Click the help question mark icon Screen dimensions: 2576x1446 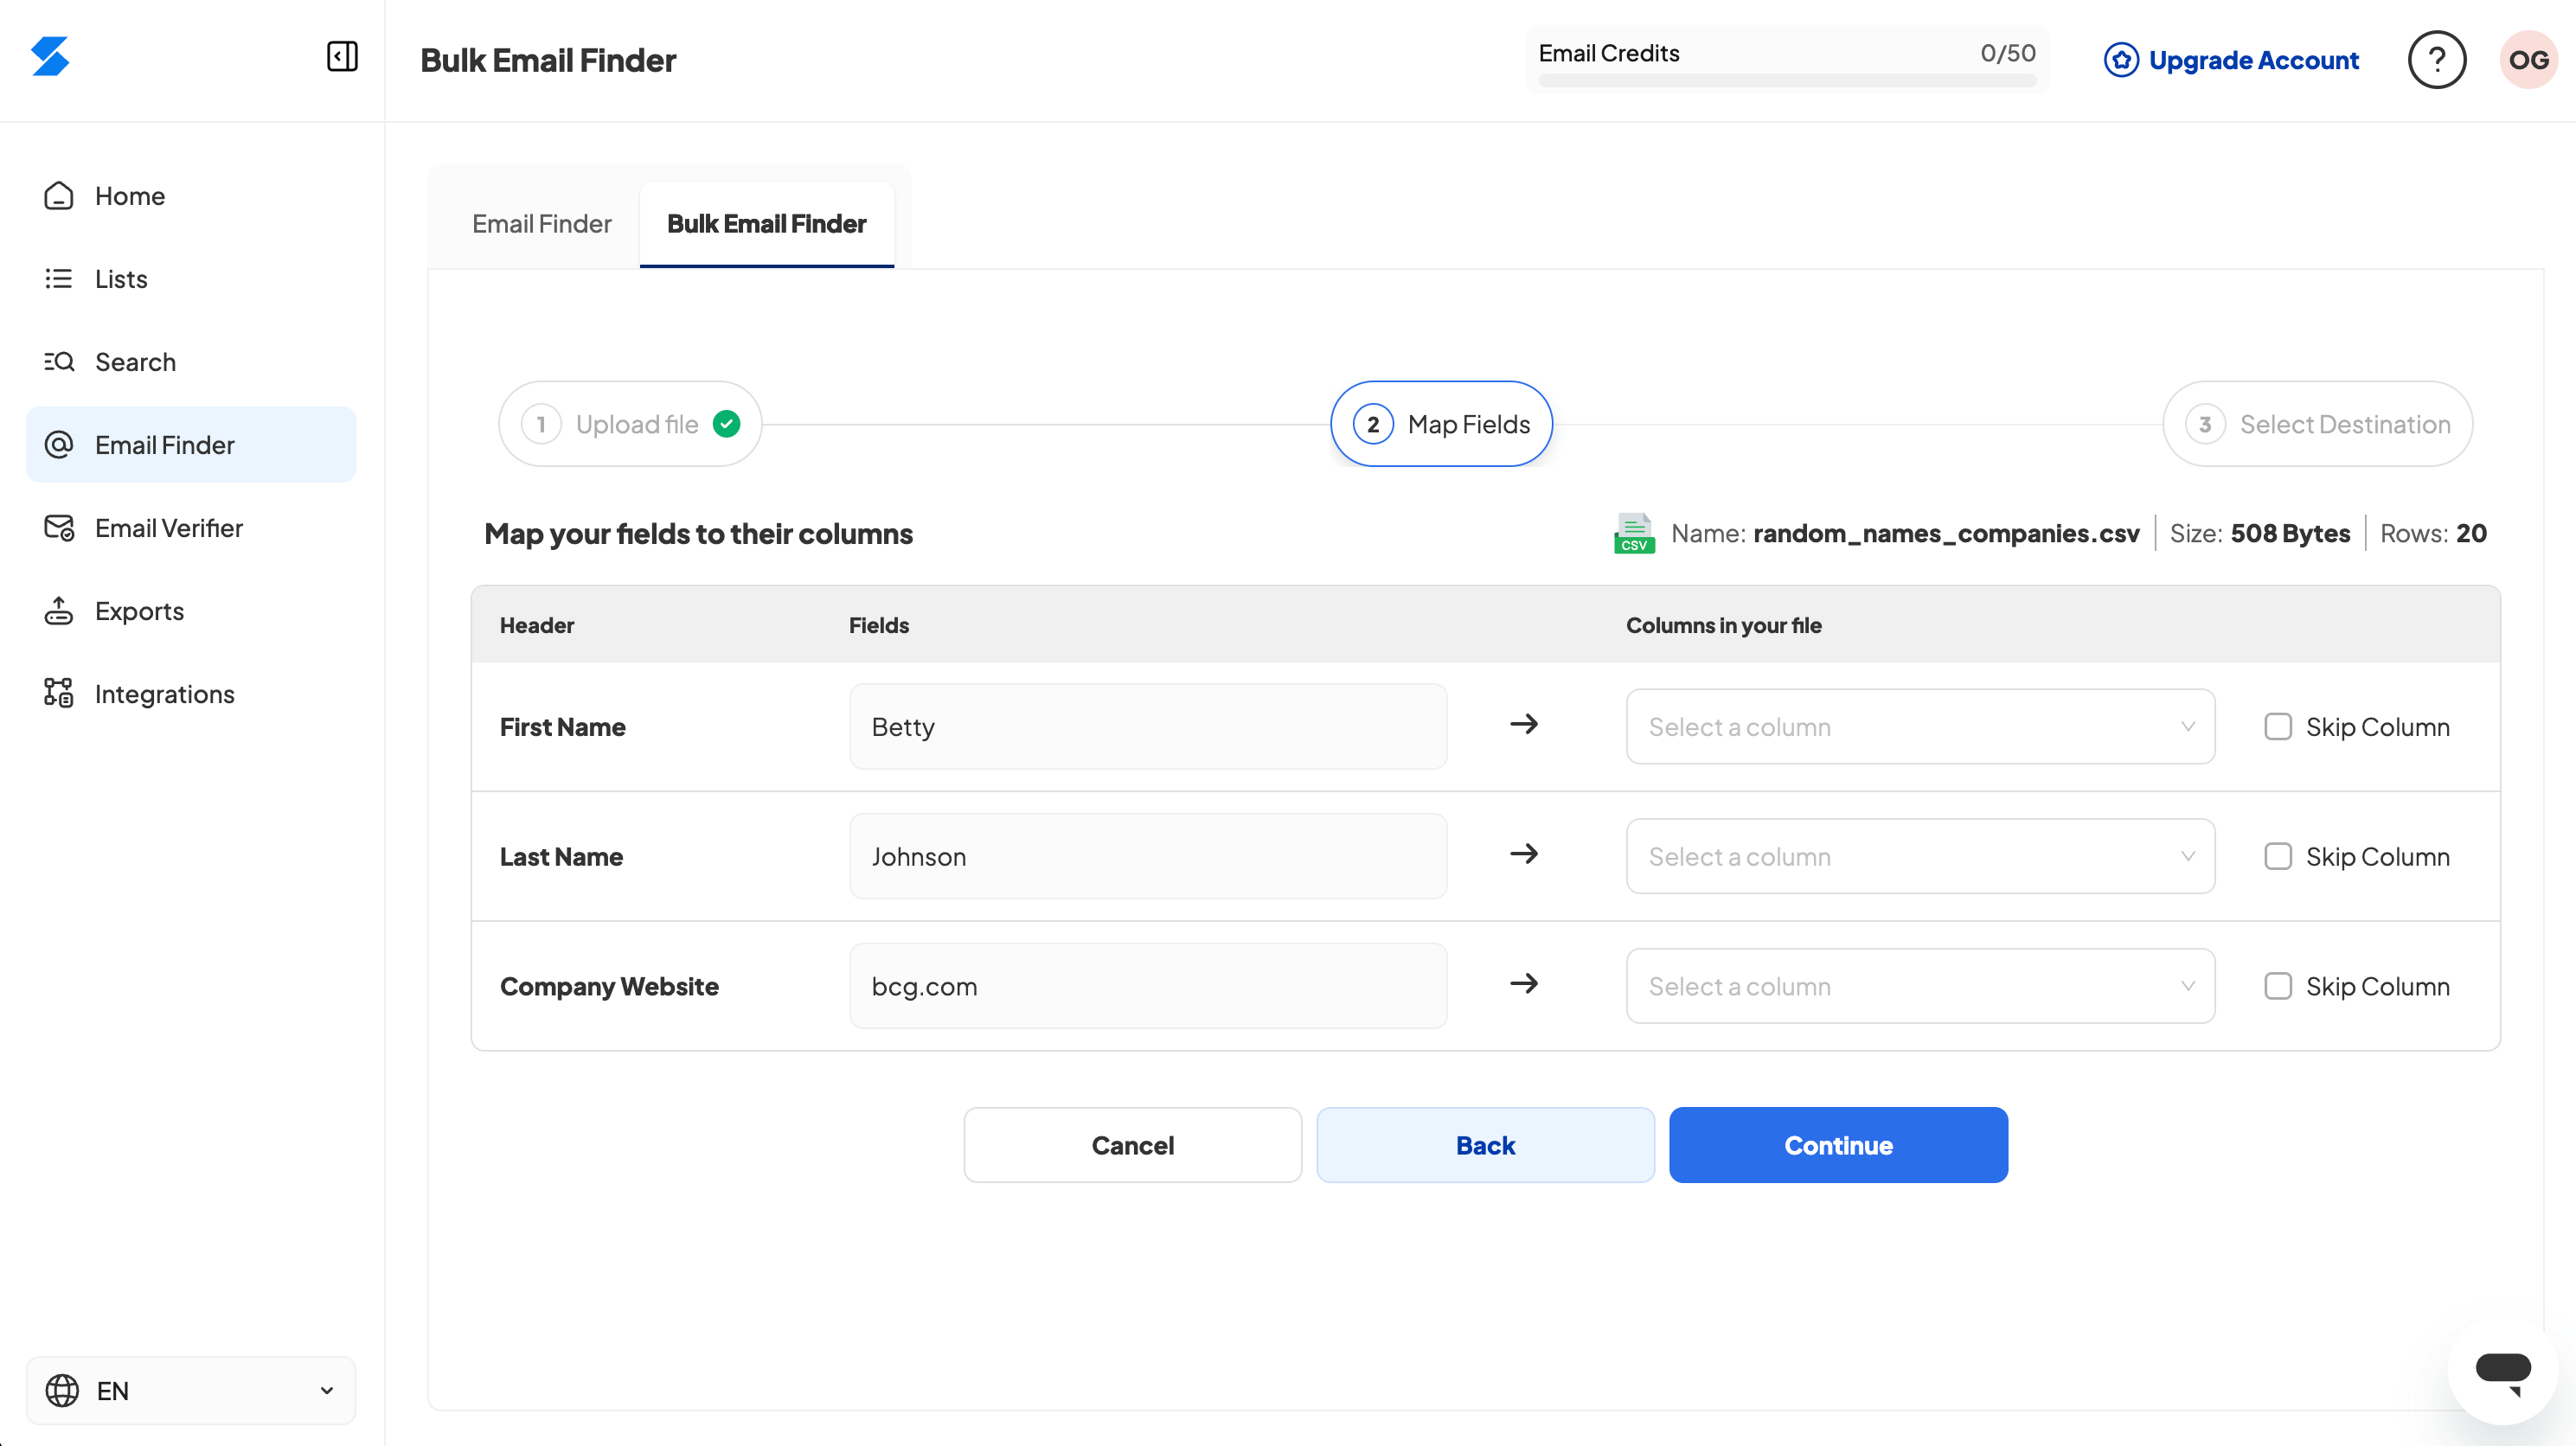(2436, 60)
